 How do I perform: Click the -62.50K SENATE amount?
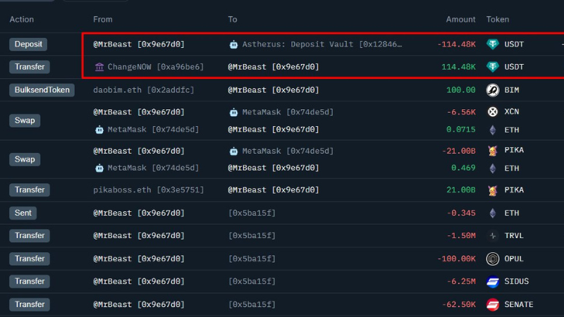(x=459, y=304)
